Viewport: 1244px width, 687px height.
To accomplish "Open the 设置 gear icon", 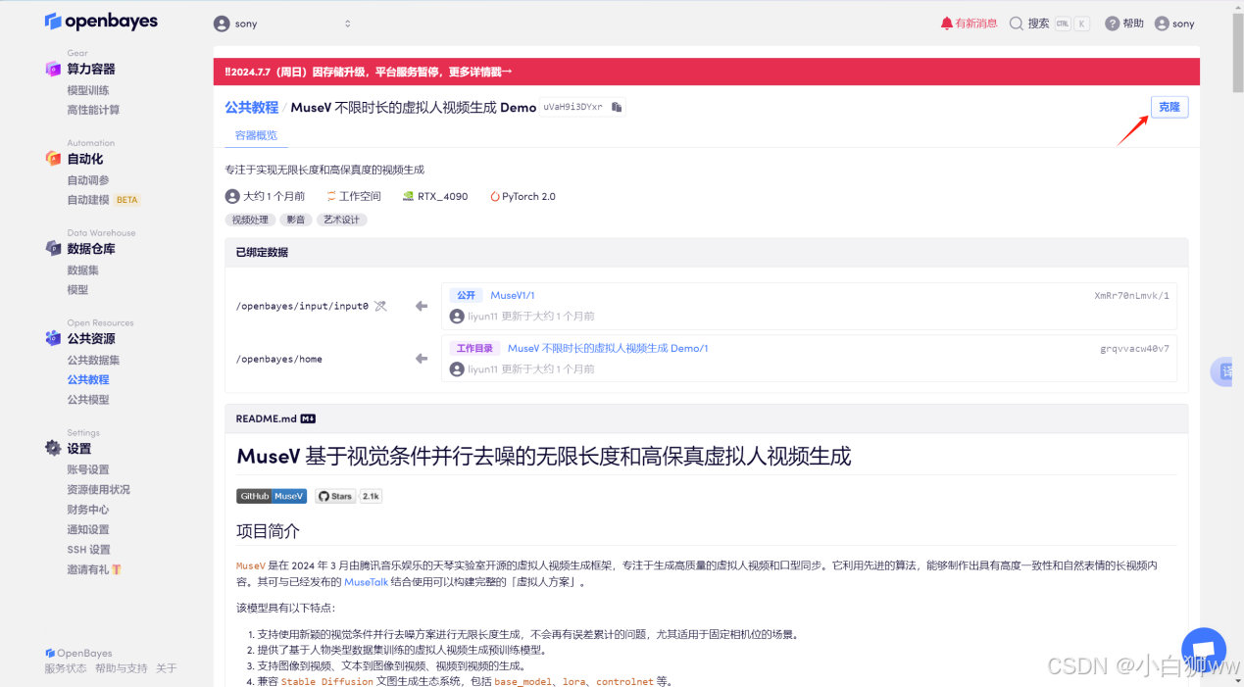I will tap(53, 448).
